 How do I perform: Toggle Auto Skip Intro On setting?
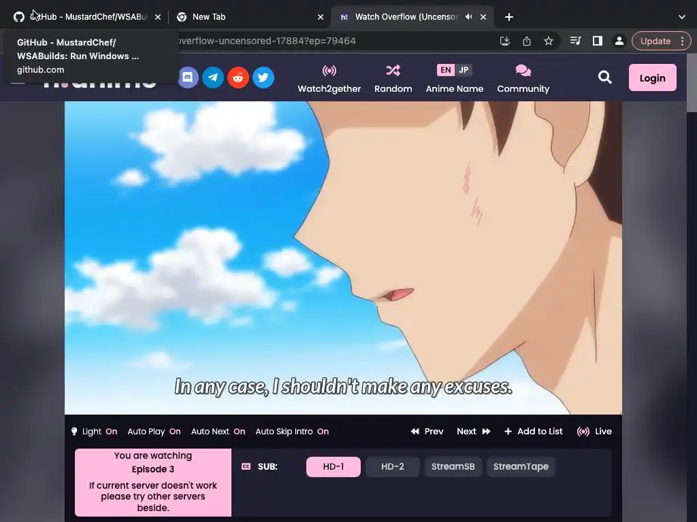292,432
